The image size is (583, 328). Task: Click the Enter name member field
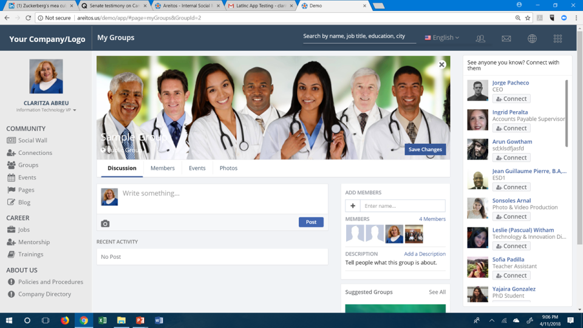tap(403, 206)
